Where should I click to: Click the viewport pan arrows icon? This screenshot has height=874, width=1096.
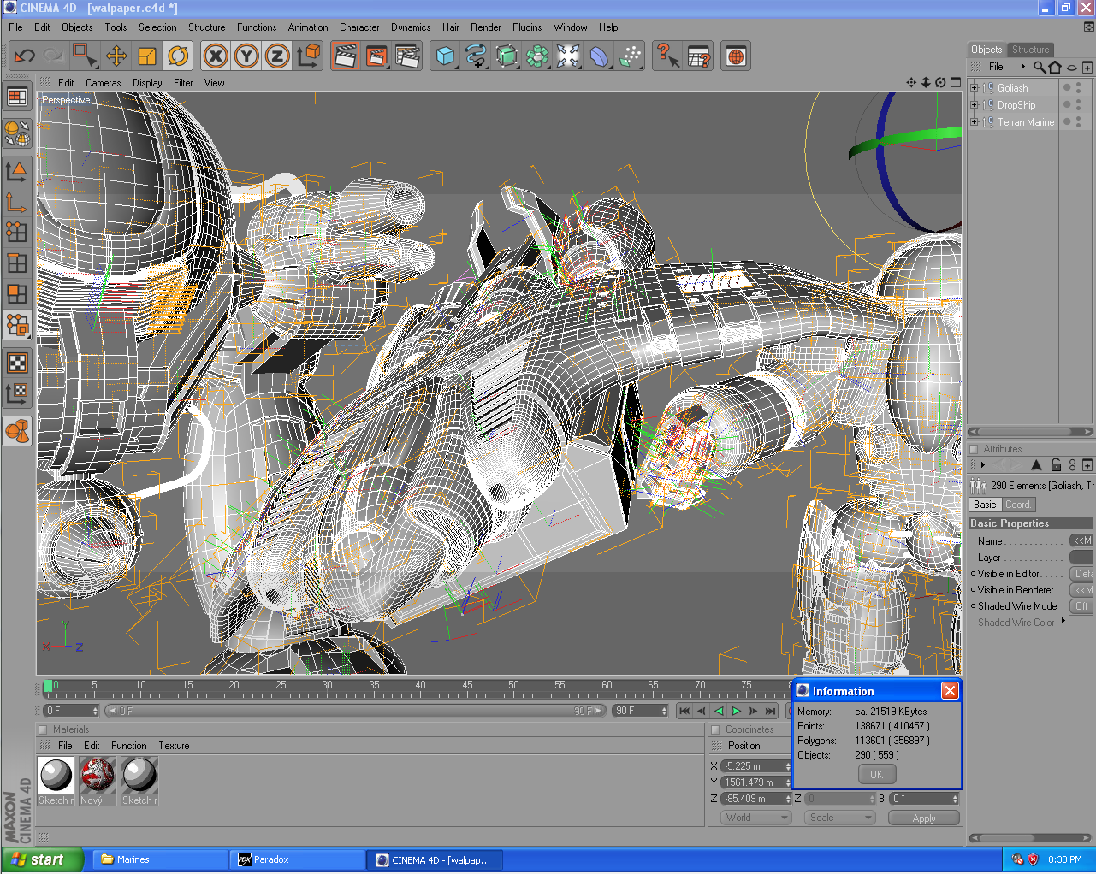[911, 83]
